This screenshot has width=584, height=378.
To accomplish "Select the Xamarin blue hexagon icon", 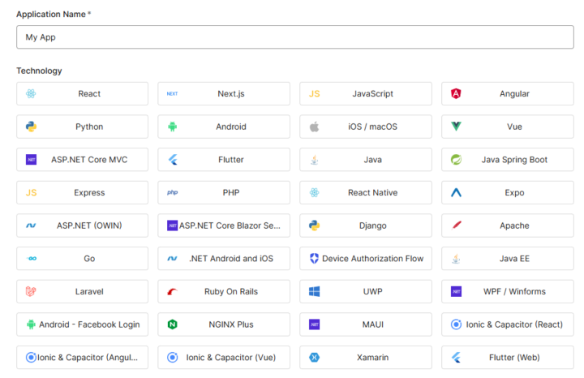I will click(x=315, y=358).
